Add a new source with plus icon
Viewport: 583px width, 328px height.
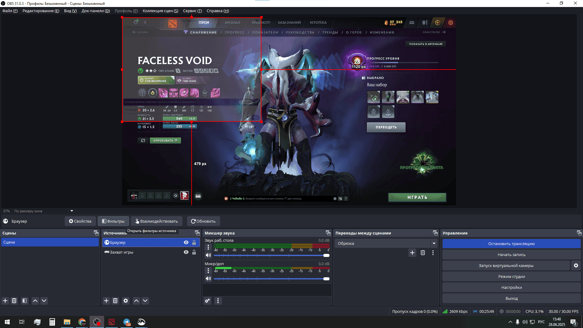pyautogui.click(x=106, y=301)
